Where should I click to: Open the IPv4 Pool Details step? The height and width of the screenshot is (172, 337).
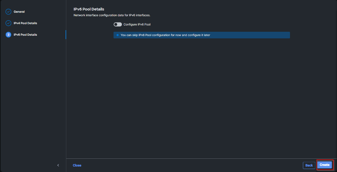(x=25, y=23)
